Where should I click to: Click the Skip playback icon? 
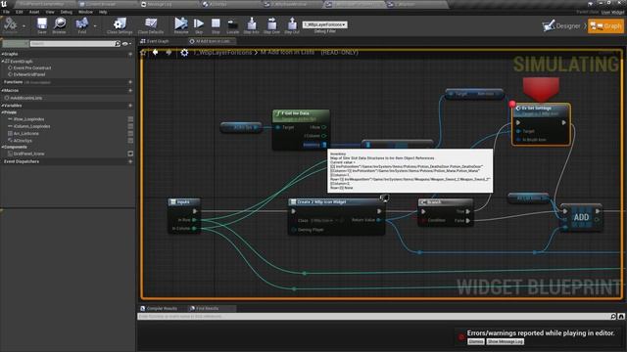tap(199, 25)
